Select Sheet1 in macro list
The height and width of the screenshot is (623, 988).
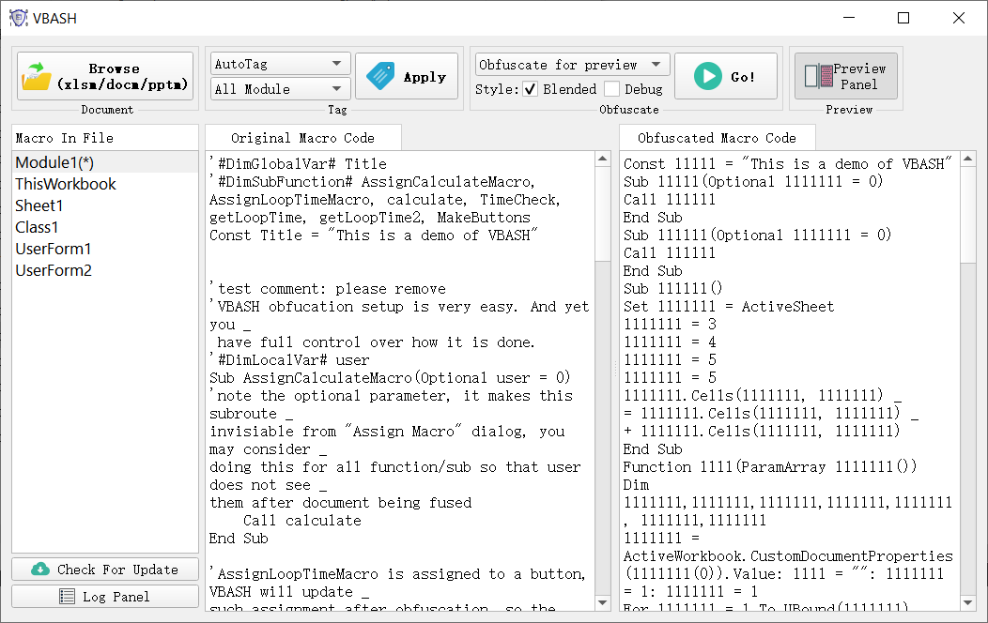point(104,205)
